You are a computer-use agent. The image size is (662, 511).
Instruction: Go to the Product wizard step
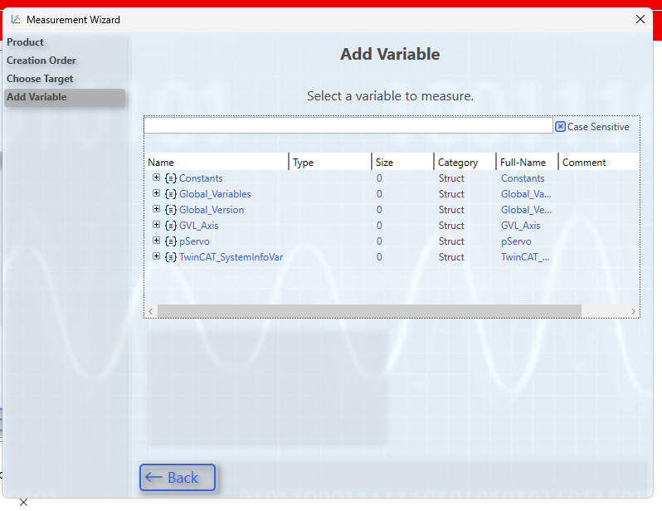tap(25, 42)
